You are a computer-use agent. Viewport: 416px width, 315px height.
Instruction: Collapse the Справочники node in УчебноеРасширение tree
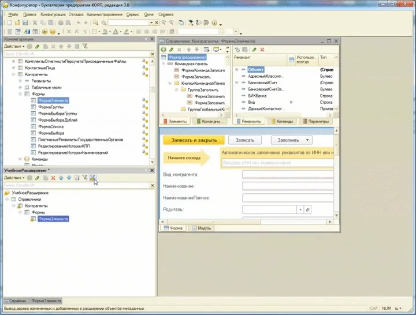point(7,199)
